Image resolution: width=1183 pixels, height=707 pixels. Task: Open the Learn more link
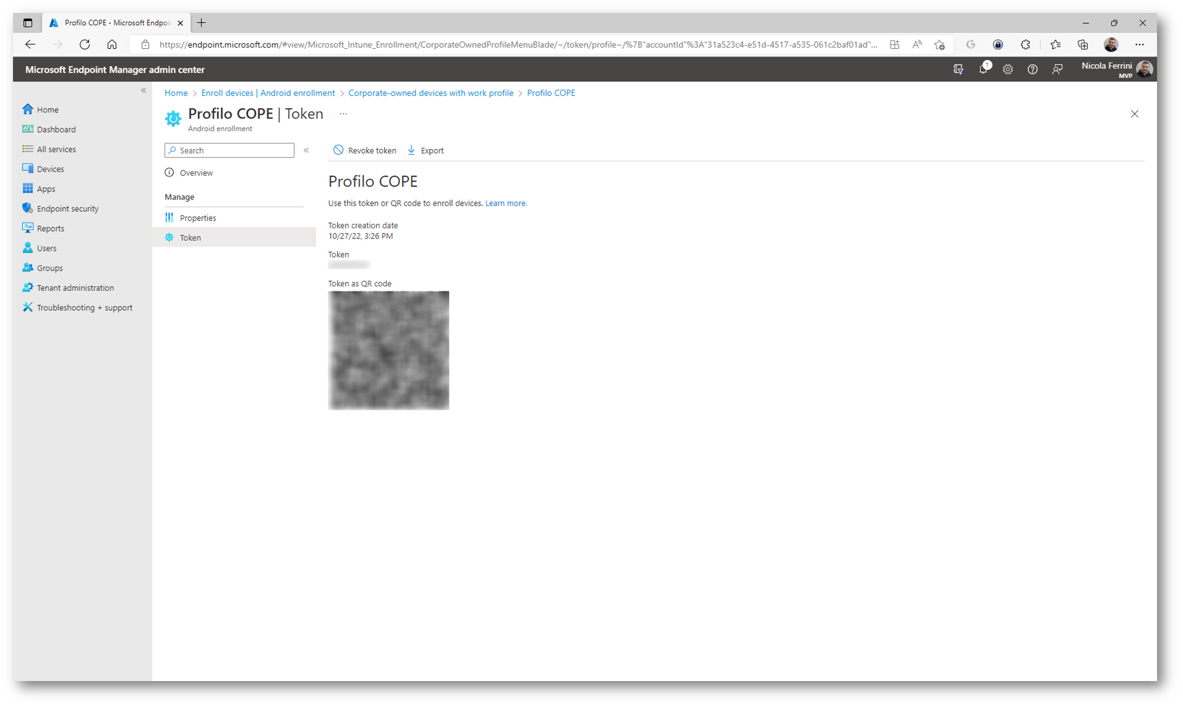(506, 203)
